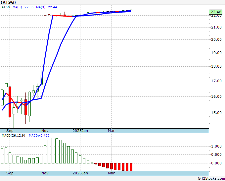The image size is (225, 181).
Task: Click the 21.00 price axis label
Action: point(216,27)
